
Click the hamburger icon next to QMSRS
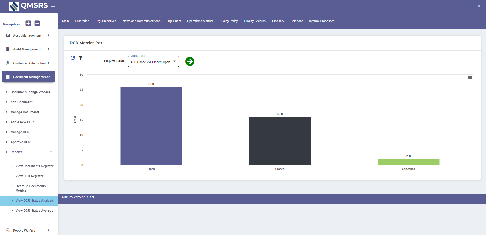pyautogui.click(x=53, y=6)
